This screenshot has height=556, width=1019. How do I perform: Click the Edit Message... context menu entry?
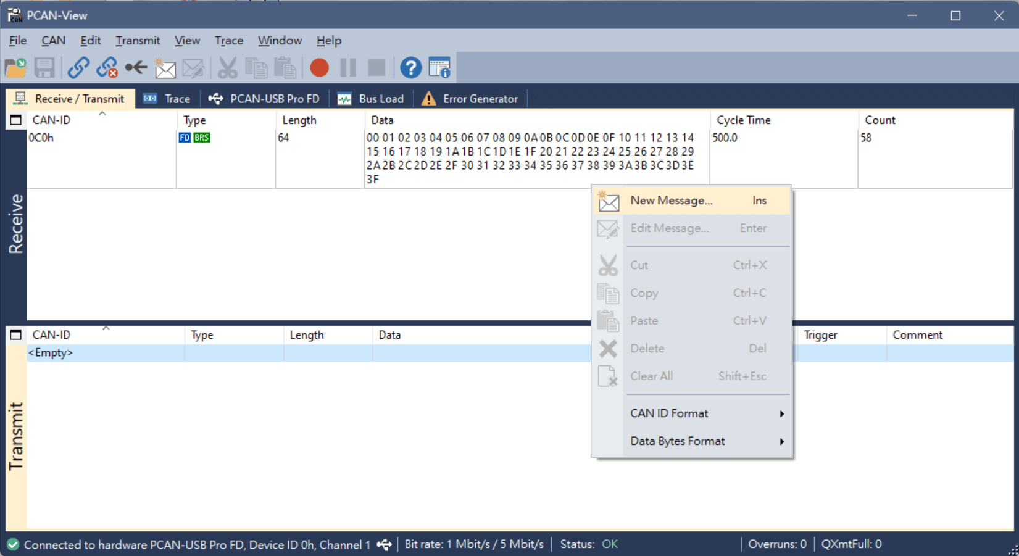[x=691, y=228]
